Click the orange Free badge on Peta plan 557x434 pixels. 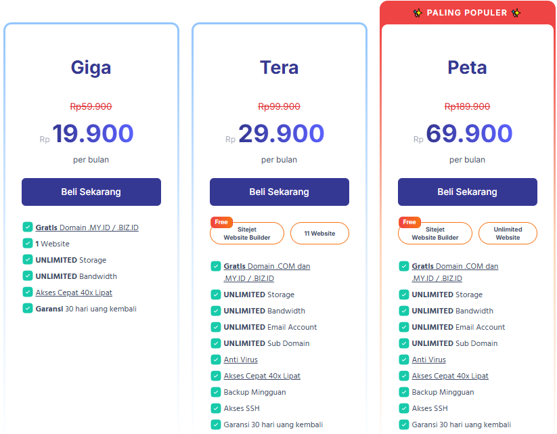(409, 221)
